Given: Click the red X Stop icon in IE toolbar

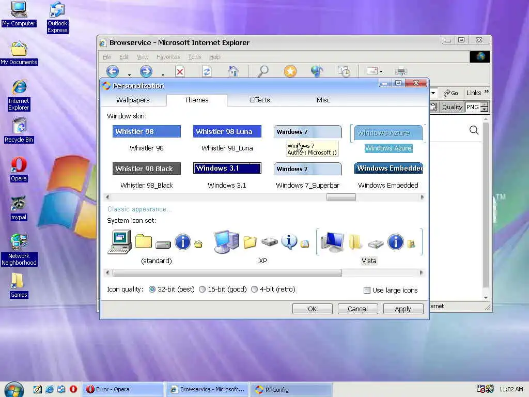Looking at the screenshot, I should click(180, 71).
